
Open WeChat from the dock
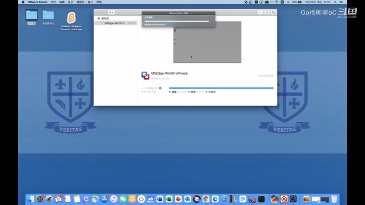(123, 199)
